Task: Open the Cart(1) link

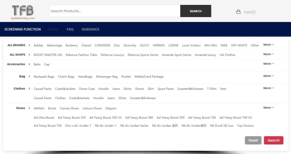Action: tap(250, 12)
